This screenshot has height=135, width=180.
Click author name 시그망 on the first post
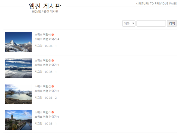pyautogui.click(x=38, y=46)
